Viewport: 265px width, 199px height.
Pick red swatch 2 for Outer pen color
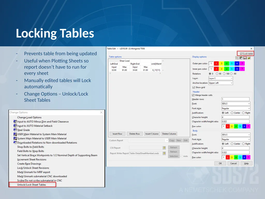click(216, 63)
